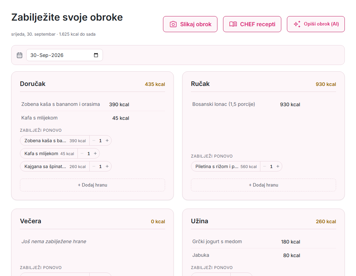Click the 260 kcal Užina total
Screen dimensions: 356x276
[326, 221]
